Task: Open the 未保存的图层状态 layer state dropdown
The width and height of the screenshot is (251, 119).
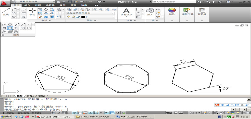Action: [x=90, y=13]
